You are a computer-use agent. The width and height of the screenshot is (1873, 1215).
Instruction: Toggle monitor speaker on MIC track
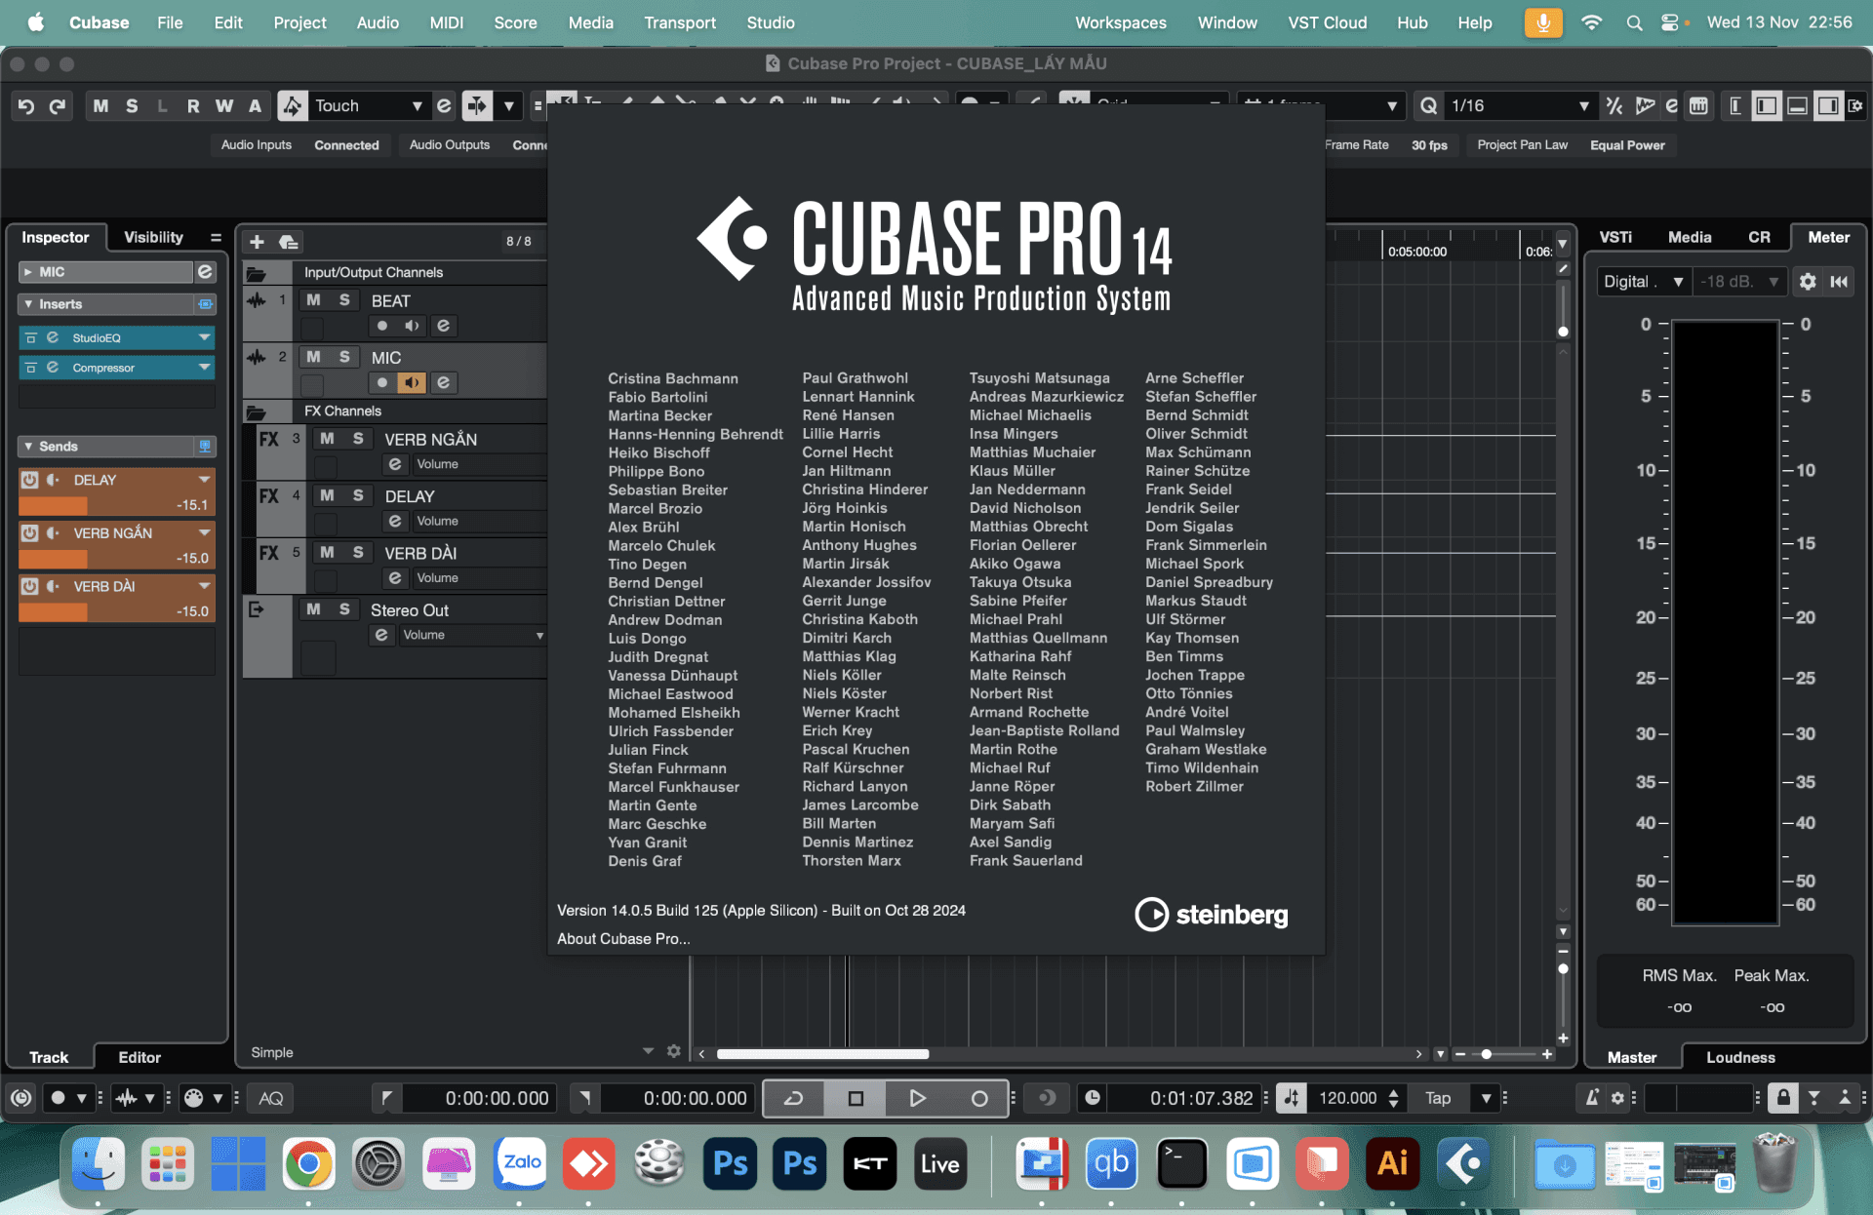(412, 382)
